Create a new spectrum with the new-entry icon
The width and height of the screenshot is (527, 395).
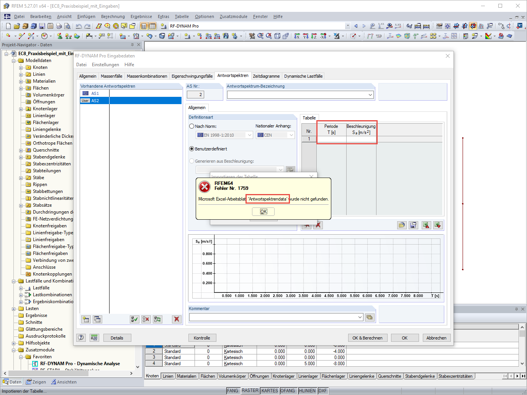pyautogui.click(x=86, y=319)
